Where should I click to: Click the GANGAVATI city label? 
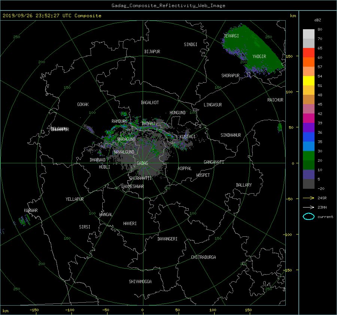tap(214, 162)
